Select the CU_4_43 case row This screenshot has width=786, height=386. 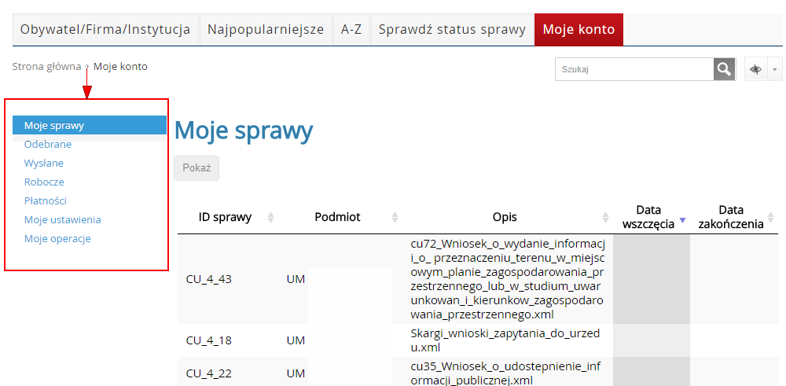[209, 279]
